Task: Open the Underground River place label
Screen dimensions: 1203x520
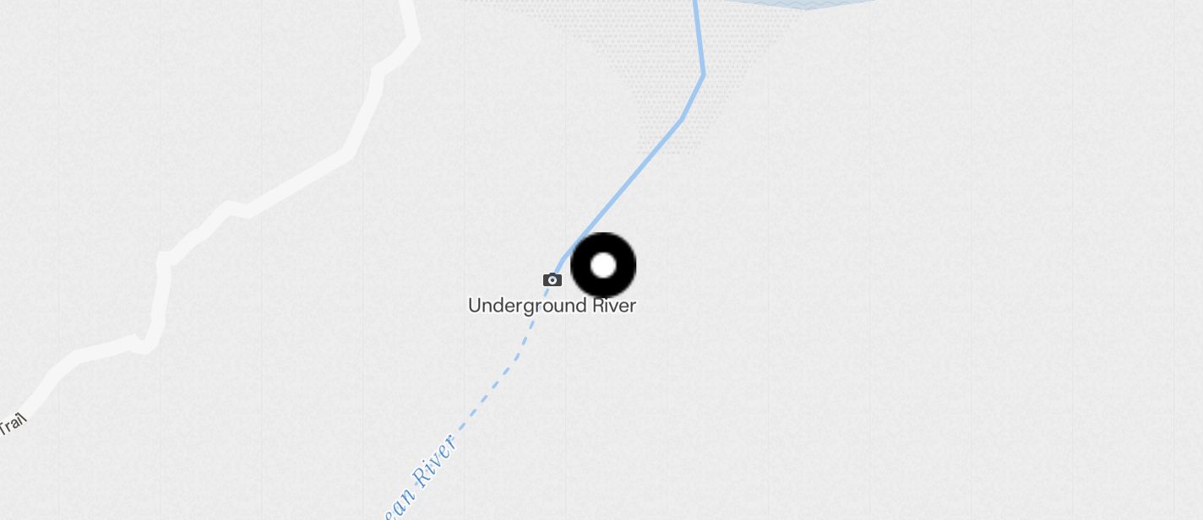Action: click(x=552, y=306)
